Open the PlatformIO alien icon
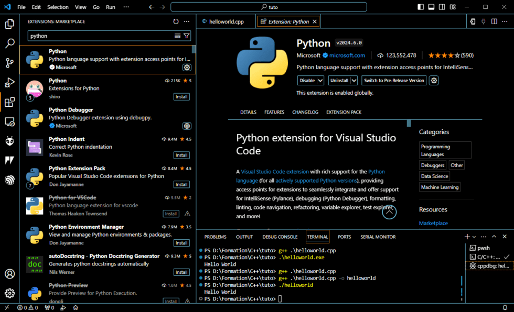The height and width of the screenshot is (312, 514). pos(9,141)
